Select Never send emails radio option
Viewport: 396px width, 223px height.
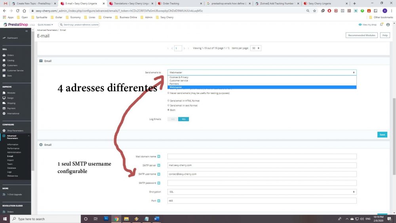tap(168, 93)
